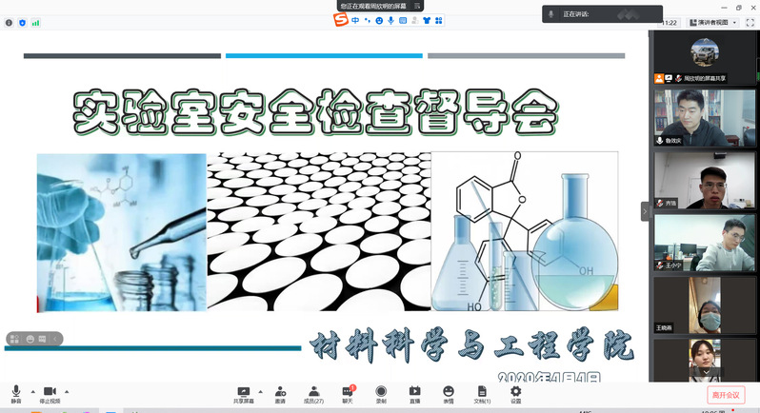
Task: Open the emoji reactions icon
Action: [x=448, y=392]
